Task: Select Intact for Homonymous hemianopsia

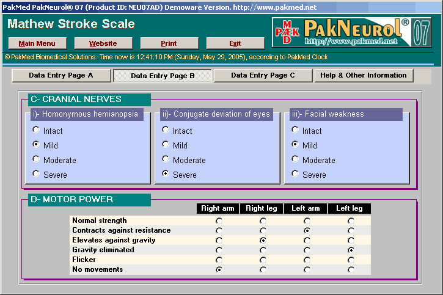Action: [x=36, y=129]
